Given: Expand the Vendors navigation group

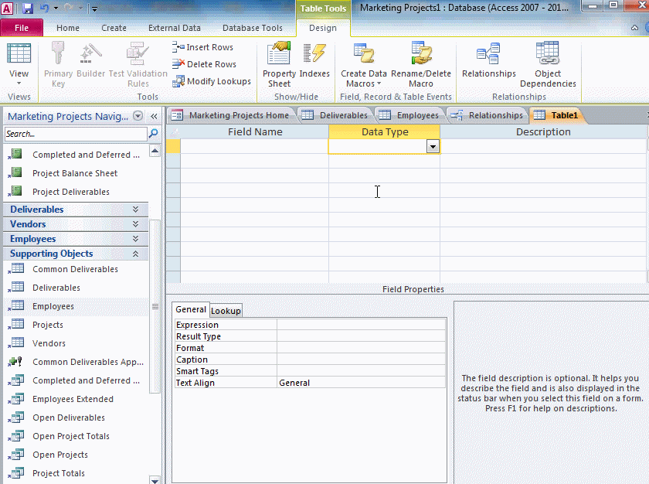Looking at the screenshot, I should [x=135, y=224].
